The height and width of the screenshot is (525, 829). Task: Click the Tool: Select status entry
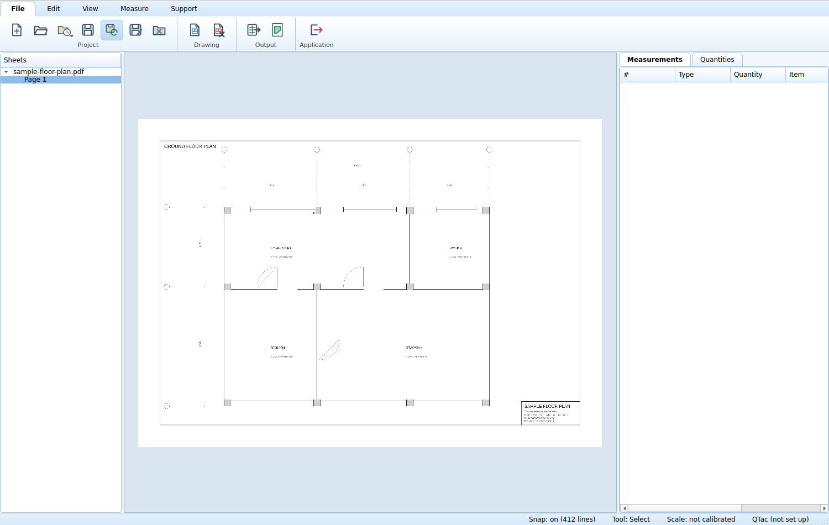[631, 519]
